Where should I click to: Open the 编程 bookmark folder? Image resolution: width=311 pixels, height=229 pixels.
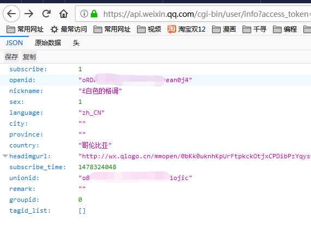point(285,29)
